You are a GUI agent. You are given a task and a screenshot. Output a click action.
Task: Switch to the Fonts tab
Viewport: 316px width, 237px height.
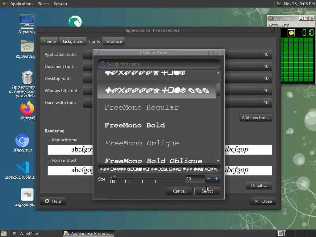tap(94, 41)
